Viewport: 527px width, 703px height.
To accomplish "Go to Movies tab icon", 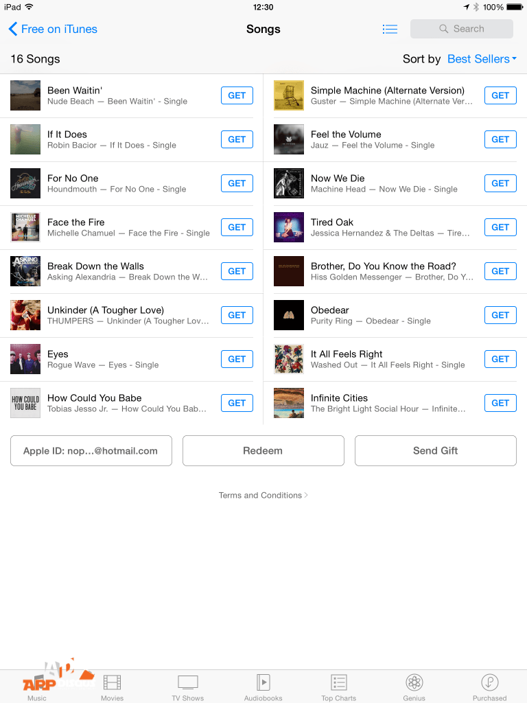I will click(x=112, y=682).
